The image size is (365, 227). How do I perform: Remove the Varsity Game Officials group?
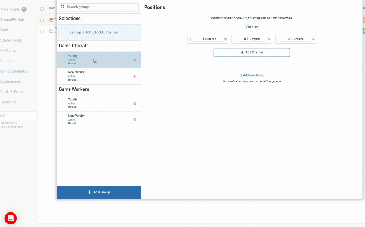pos(135,60)
